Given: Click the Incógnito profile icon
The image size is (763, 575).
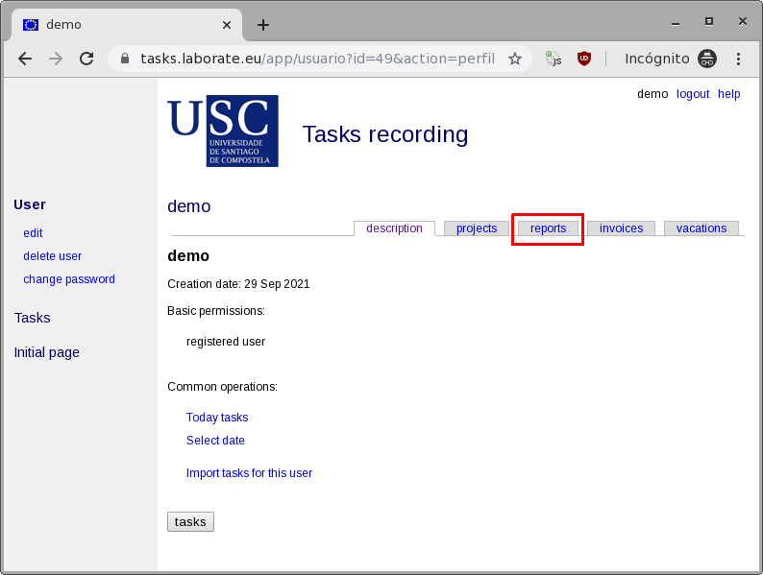Looking at the screenshot, I should coord(707,59).
